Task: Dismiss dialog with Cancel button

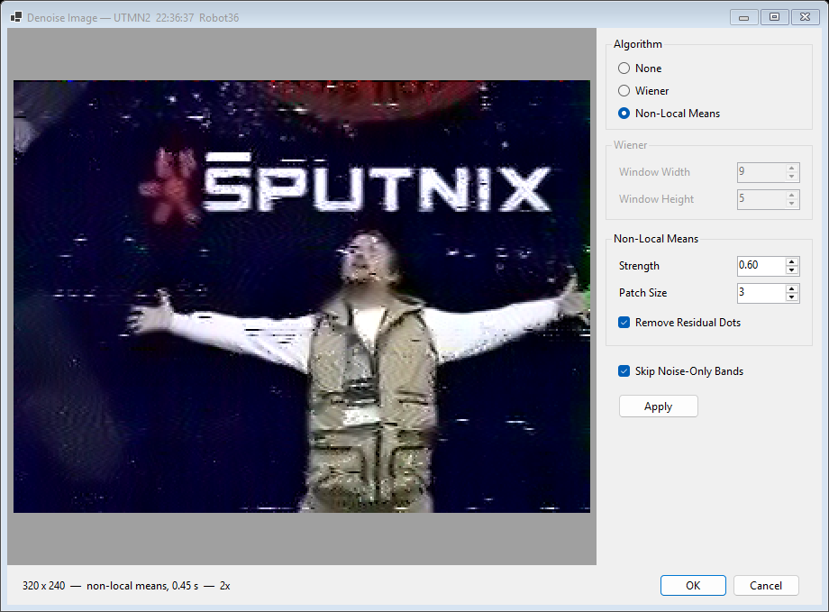Action: click(766, 586)
